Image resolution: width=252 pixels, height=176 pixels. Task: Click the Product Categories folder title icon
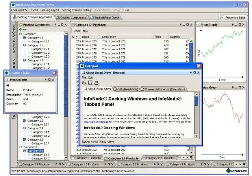(20, 24)
